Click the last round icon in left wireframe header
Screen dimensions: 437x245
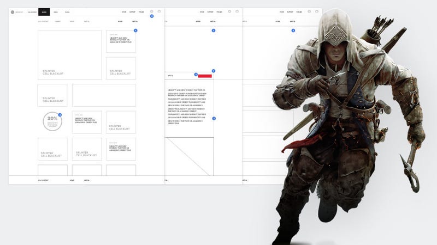tap(159, 11)
